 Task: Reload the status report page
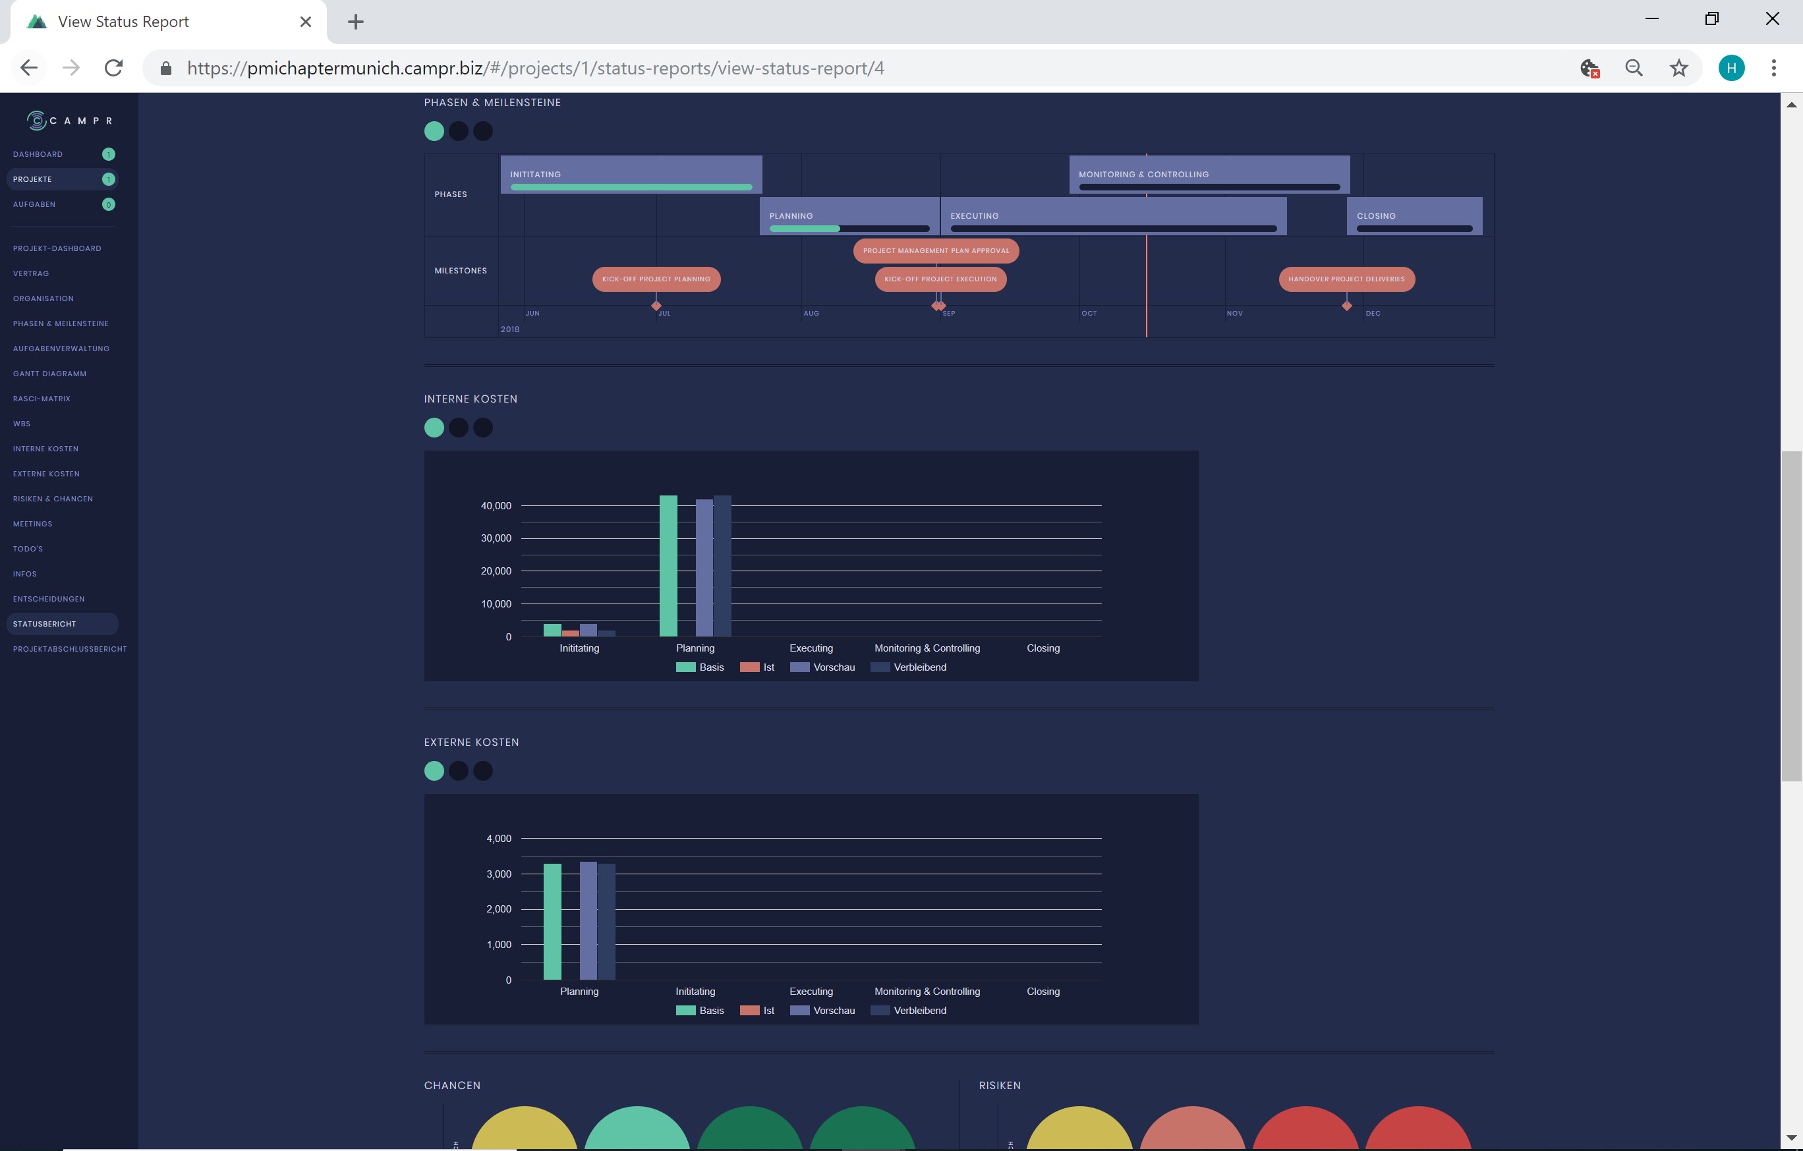(114, 68)
